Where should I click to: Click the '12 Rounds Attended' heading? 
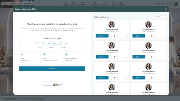click(x=101, y=17)
